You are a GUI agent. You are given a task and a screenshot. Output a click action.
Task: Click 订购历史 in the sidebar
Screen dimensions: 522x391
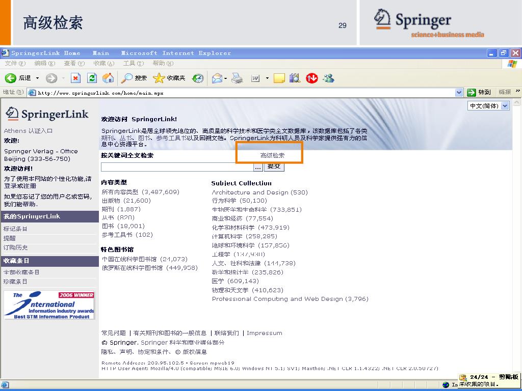15,247
